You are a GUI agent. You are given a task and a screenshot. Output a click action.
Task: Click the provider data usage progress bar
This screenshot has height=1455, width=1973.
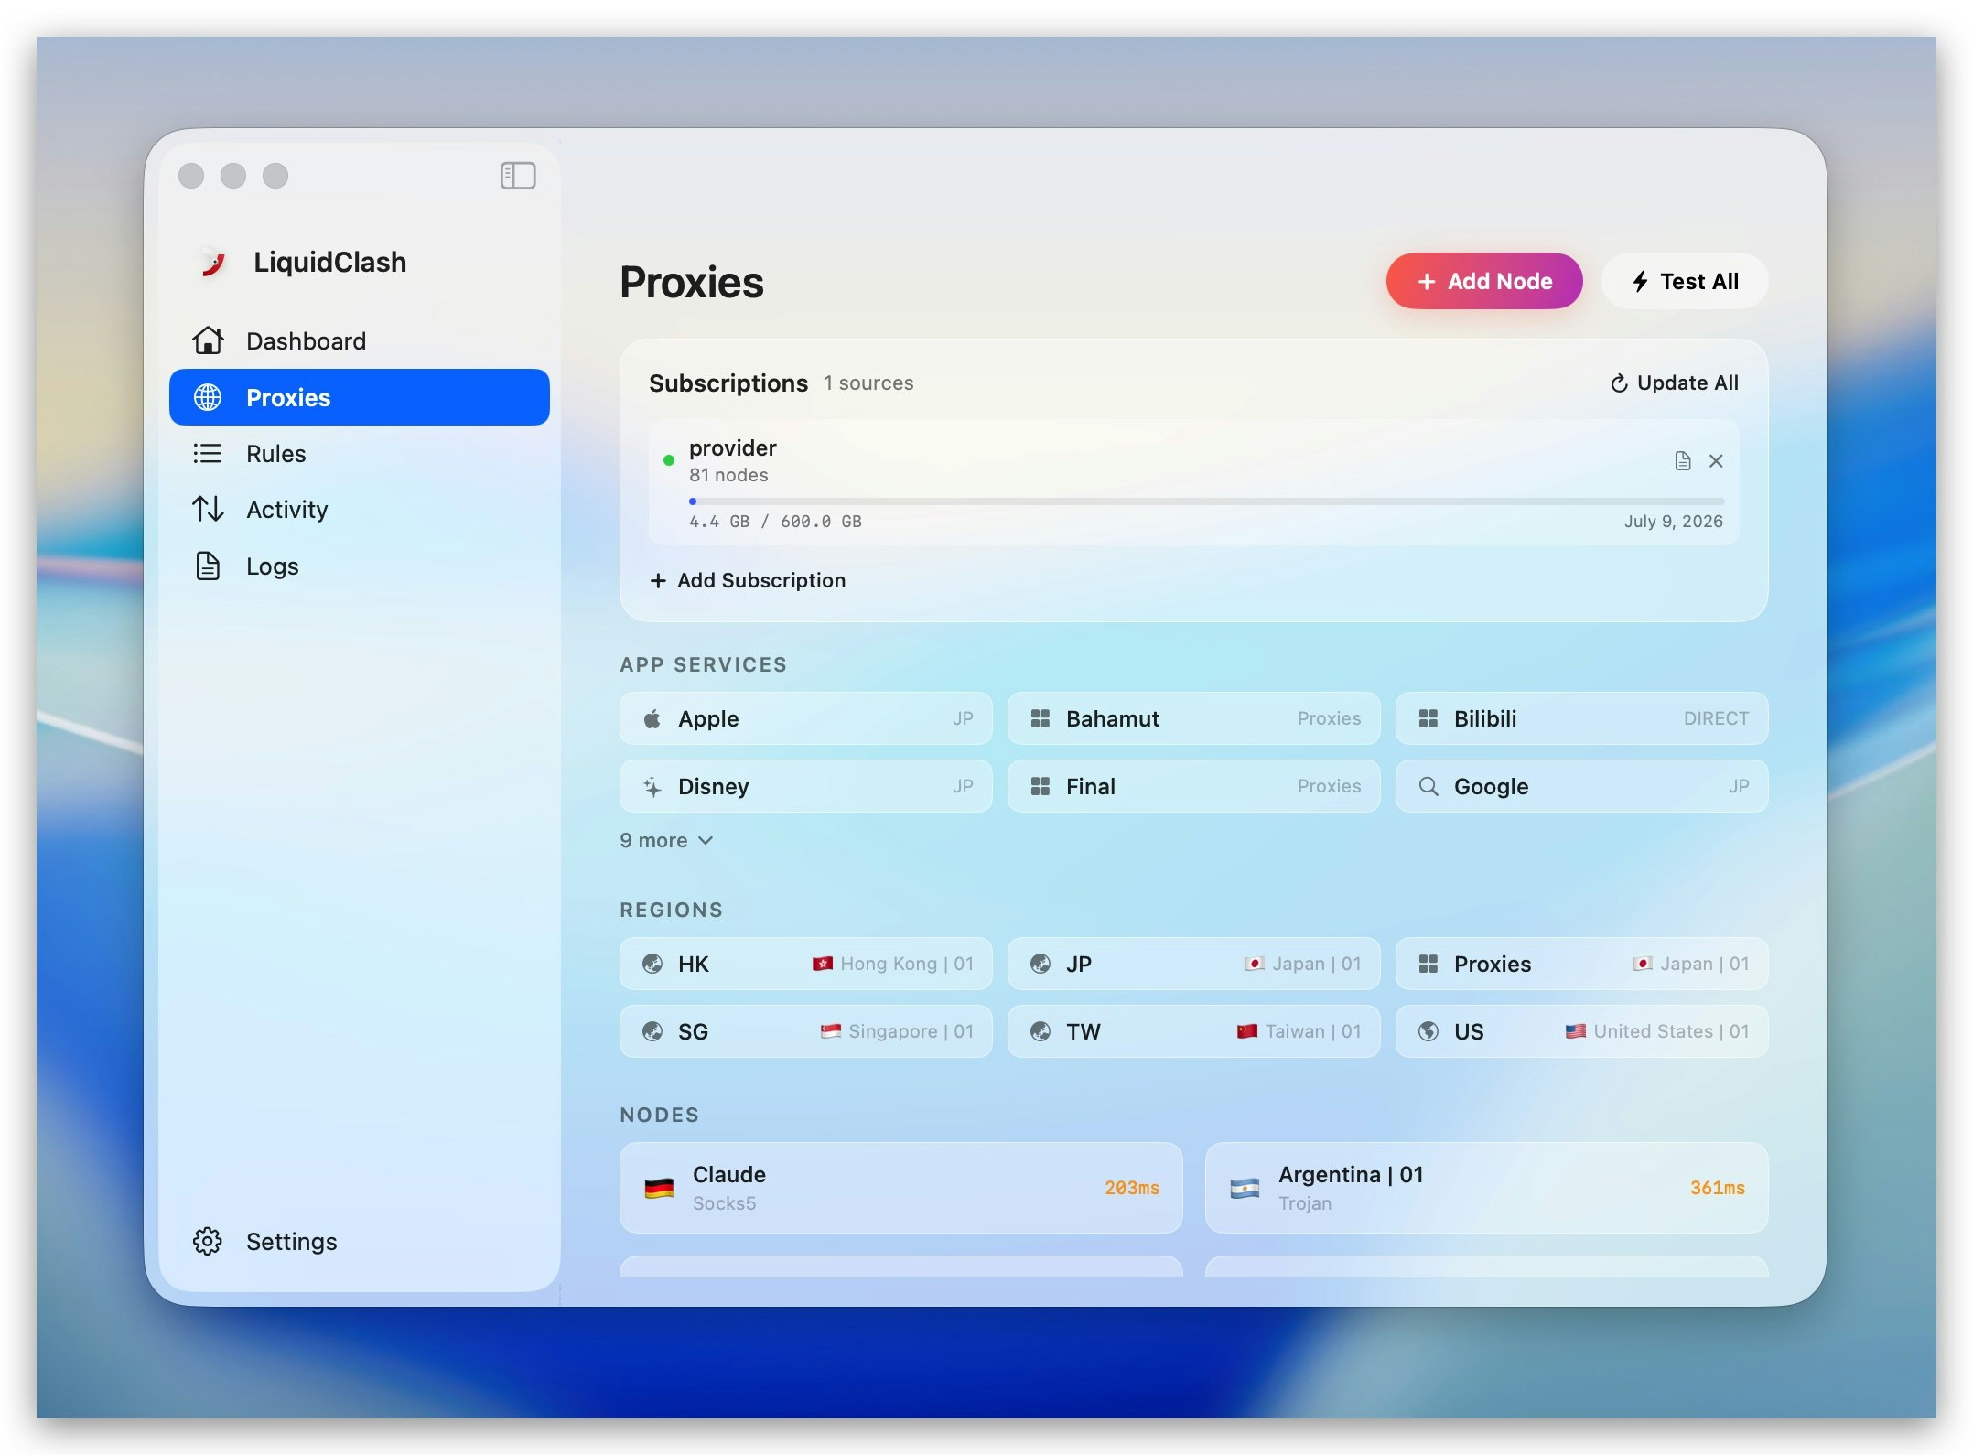point(1206,501)
